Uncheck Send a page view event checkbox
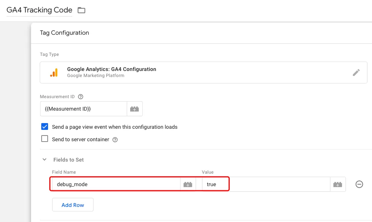 click(45, 126)
